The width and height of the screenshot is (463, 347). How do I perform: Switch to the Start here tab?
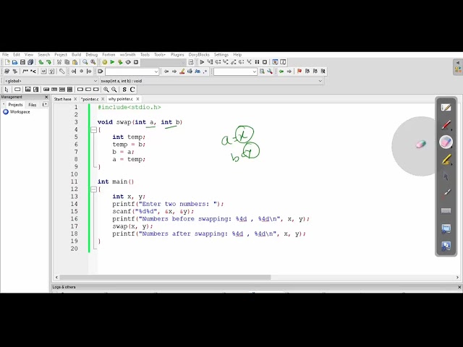63,99
